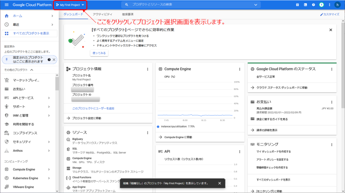345x193 pixels.
Task: Click the left sidebar scrollbar
Action: (57, 84)
